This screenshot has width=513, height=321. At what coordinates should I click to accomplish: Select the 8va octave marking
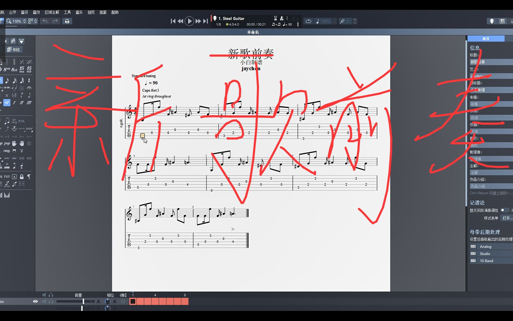7,69
